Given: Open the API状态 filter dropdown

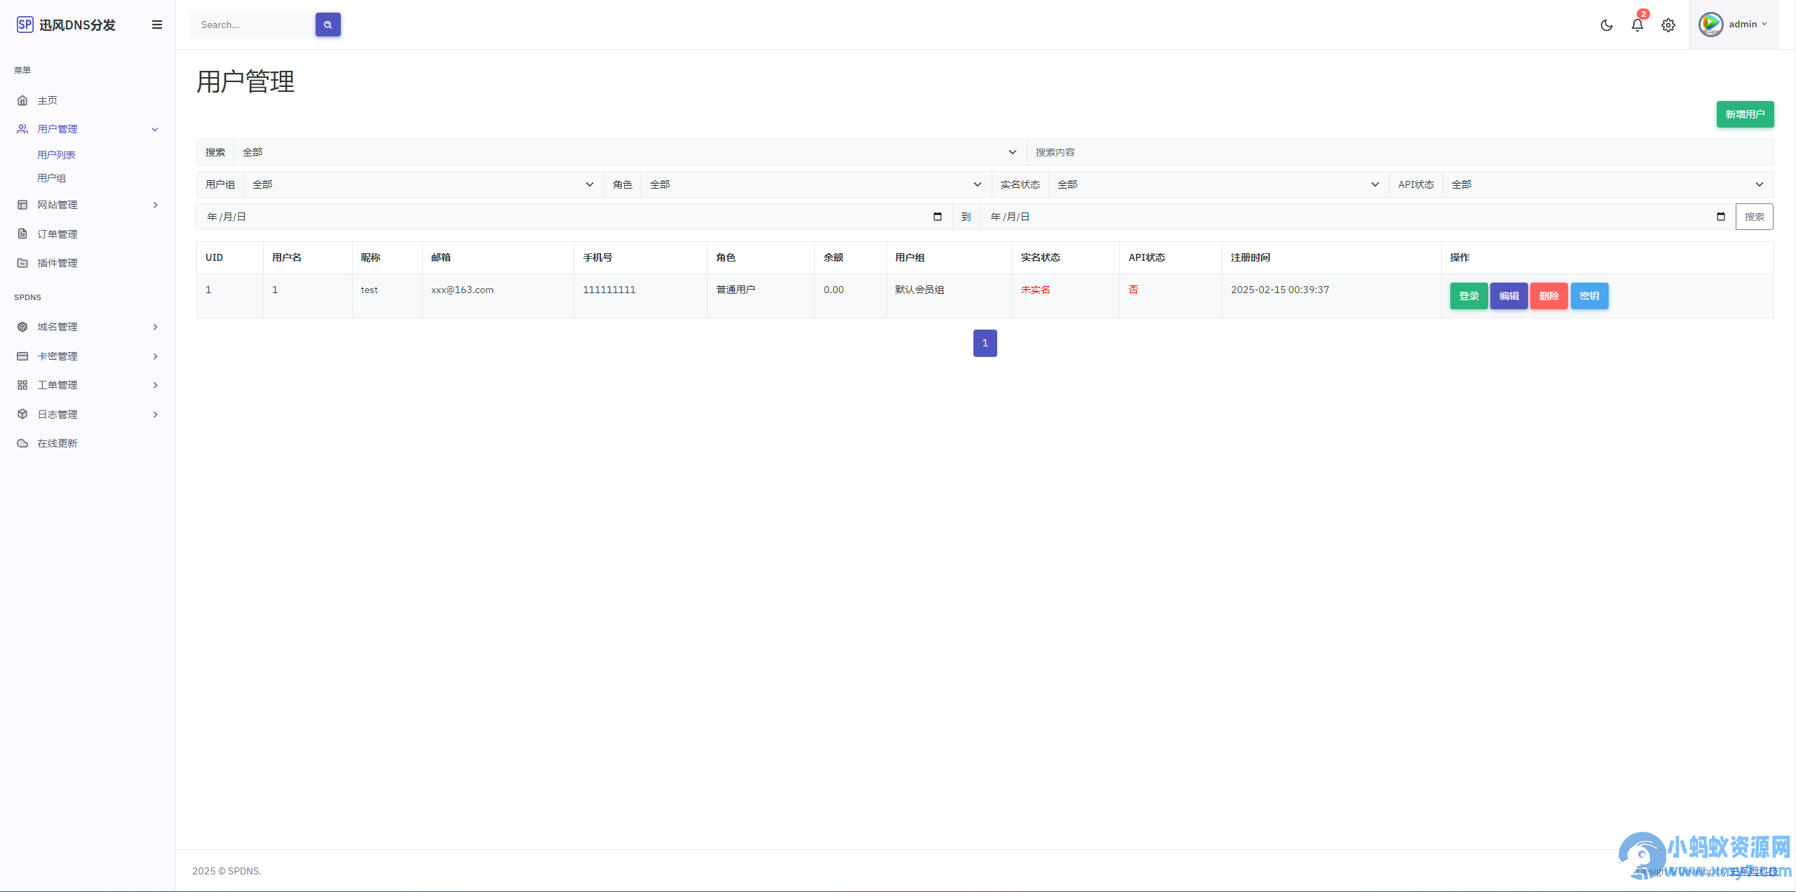Looking at the screenshot, I should pos(1608,184).
